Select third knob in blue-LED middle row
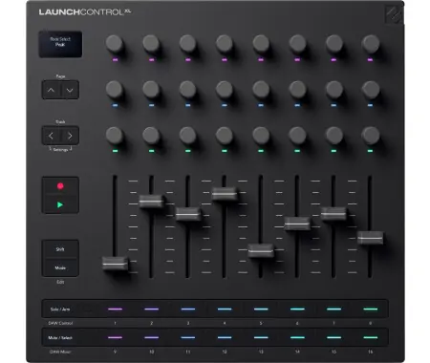The height and width of the screenshot is (363, 430). coord(187,90)
